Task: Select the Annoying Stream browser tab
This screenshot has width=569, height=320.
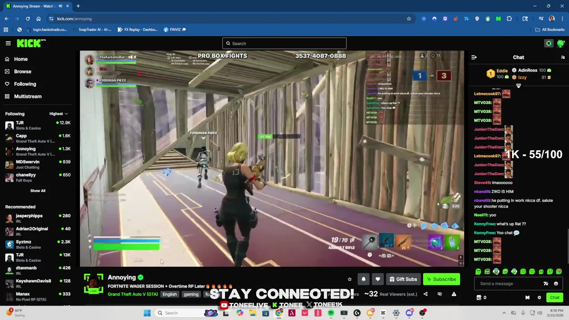Action: point(36,6)
